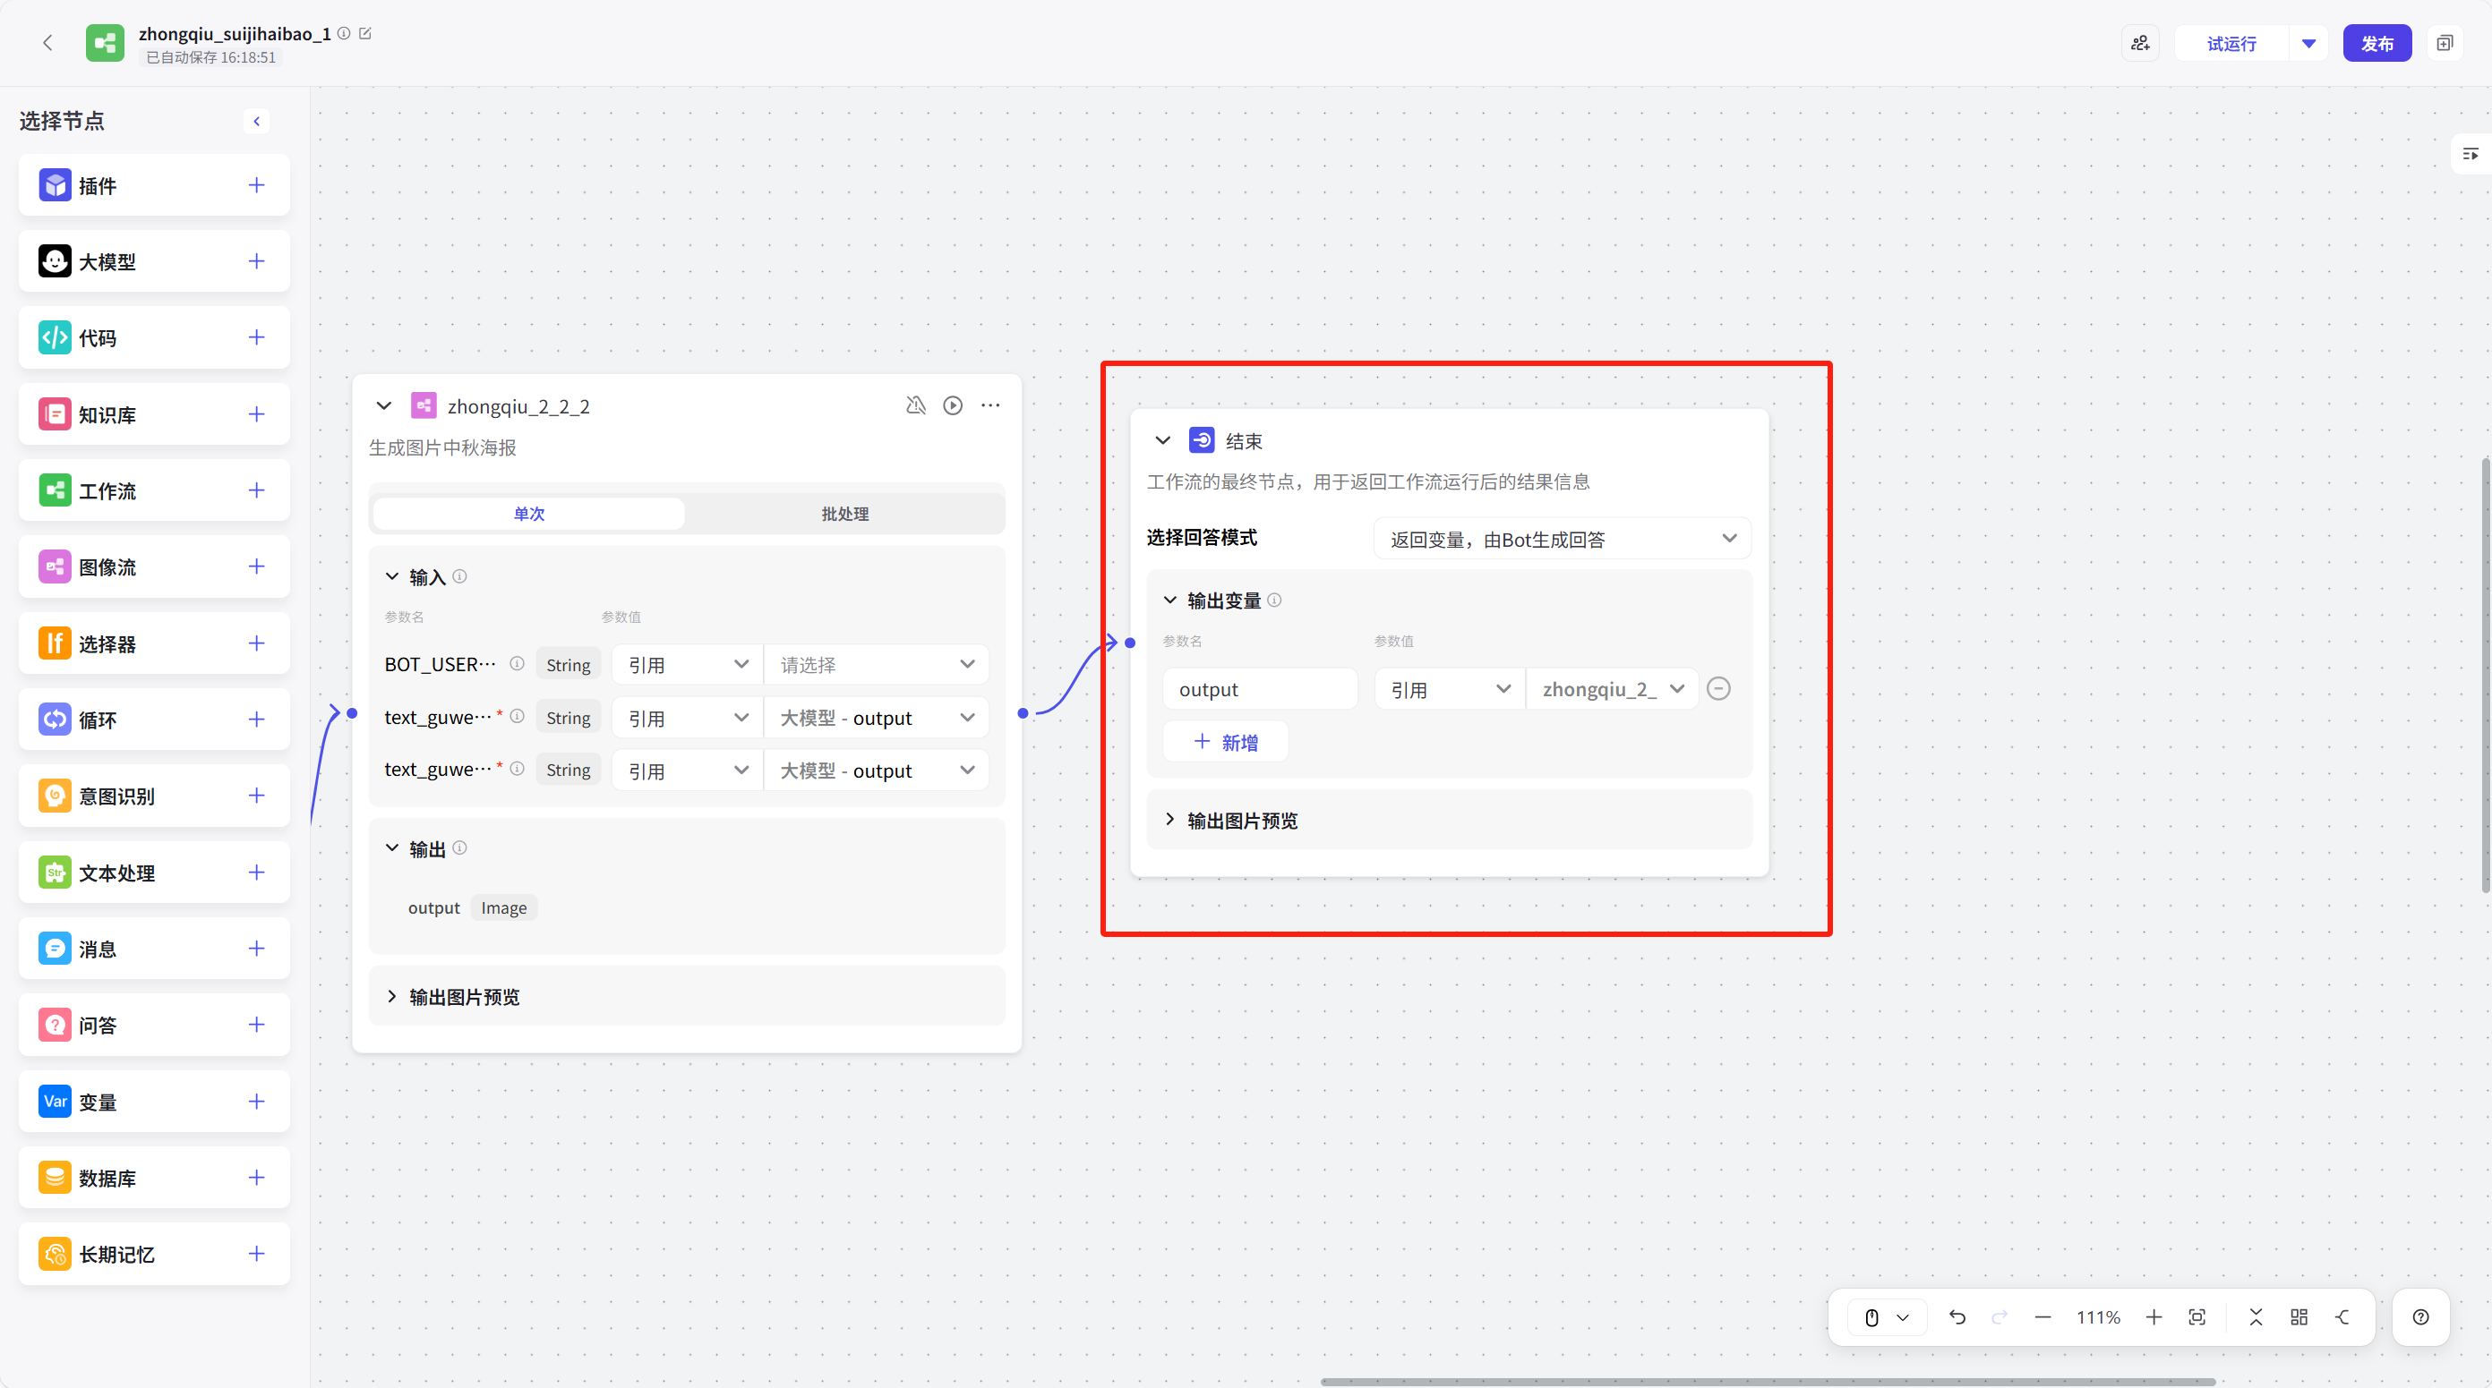
Task: Zoom out the canvas with minus
Action: (2043, 1317)
